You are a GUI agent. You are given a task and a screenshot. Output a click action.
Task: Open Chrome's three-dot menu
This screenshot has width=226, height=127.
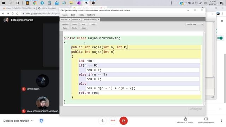(x=223, y=13)
